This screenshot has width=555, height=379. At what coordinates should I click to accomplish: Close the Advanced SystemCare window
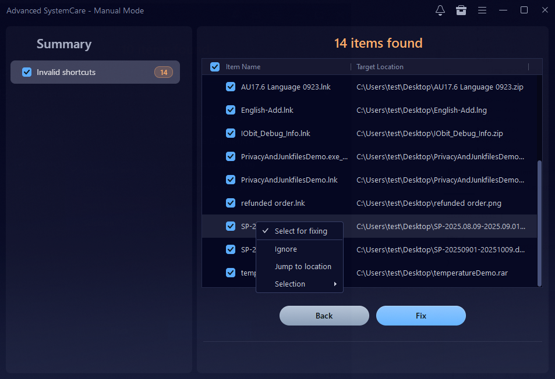coord(545,10)
